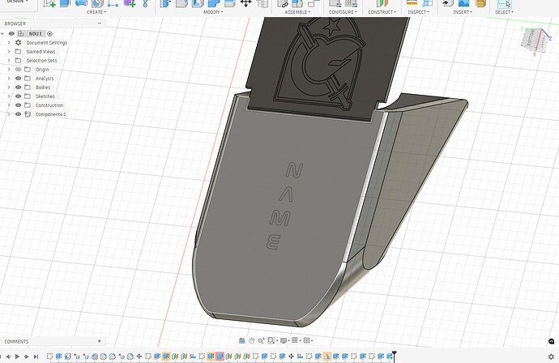Open the CONSTRUCT menu
Screen dimensions: 559x363
[x=382, y=12]
